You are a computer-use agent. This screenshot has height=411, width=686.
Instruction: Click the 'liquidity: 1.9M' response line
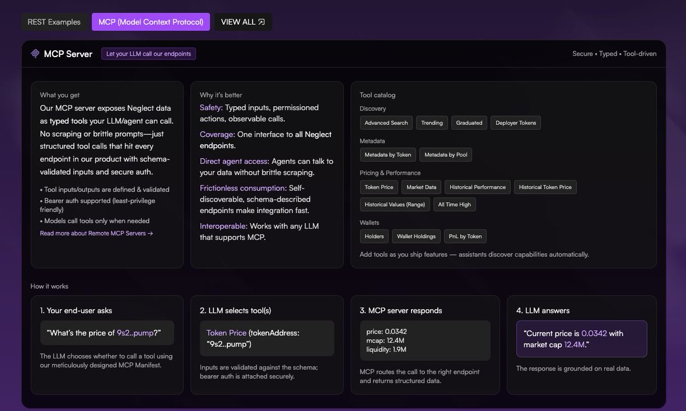coord(387,349)
